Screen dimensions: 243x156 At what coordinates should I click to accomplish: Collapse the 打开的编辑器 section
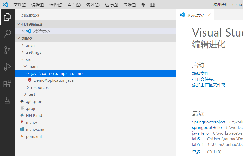[18, 24]
